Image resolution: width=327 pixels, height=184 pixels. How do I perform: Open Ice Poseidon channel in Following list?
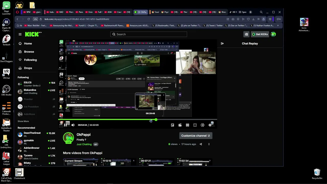coord(36,107)
